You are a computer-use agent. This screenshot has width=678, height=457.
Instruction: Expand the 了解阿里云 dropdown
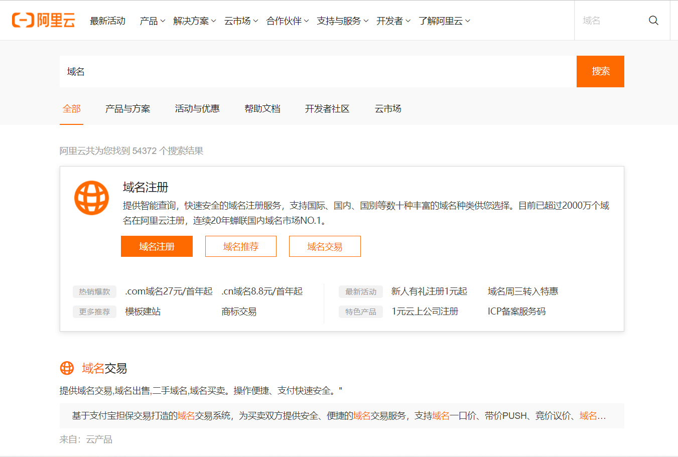coord(441,21)
